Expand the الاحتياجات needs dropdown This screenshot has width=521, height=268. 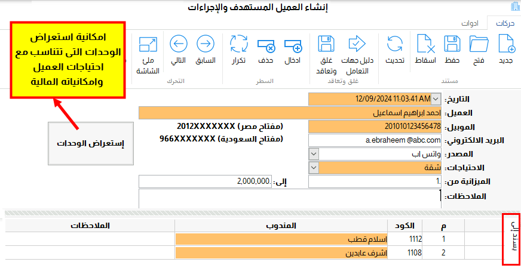[x=314, y=168]
